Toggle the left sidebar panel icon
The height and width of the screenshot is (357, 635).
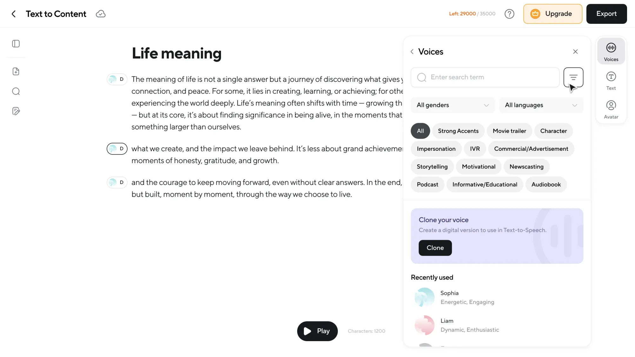click(x=16, y=44)
